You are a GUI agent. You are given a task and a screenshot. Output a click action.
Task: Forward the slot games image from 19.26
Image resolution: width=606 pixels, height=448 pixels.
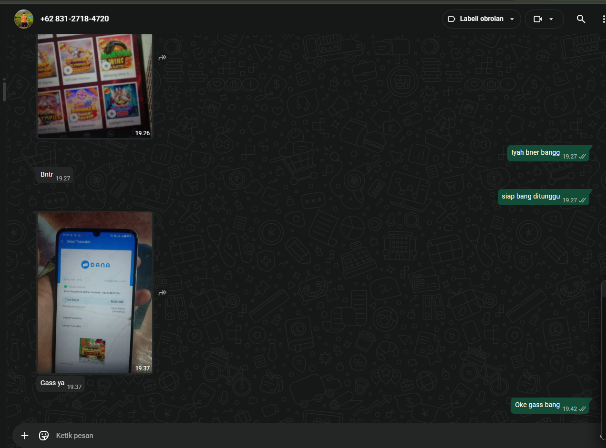click(x=163, y=58)
